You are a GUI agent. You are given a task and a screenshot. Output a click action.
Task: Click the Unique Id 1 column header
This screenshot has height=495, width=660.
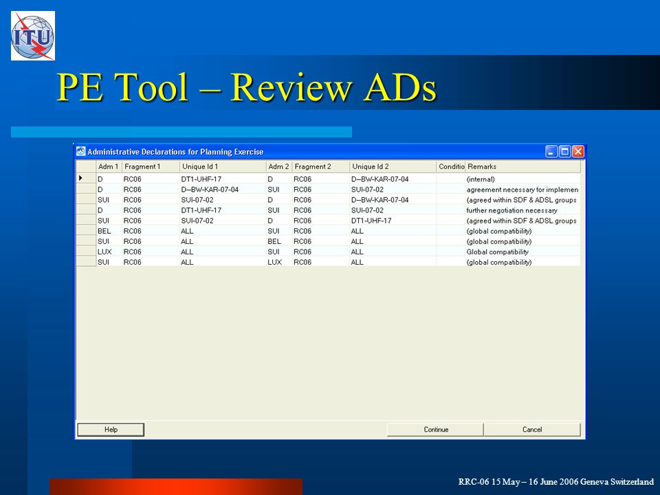[x=223, y=166]
